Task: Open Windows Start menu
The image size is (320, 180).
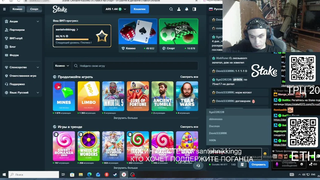Action: 4,174
